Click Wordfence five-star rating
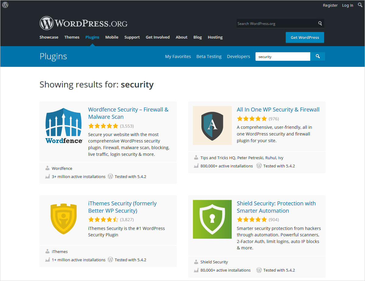365x281 pixels. 103,126
